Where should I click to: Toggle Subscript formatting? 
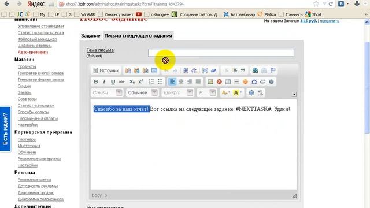point(132,81)
